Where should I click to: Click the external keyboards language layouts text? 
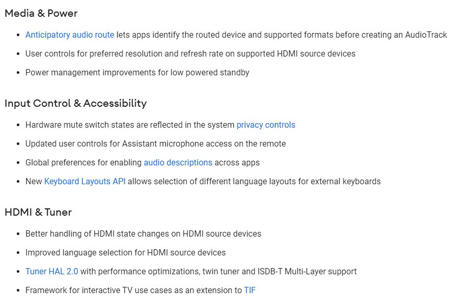tap(254, 181)
